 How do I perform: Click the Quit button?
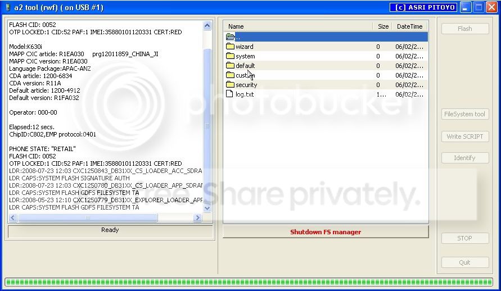click(465, 262)
